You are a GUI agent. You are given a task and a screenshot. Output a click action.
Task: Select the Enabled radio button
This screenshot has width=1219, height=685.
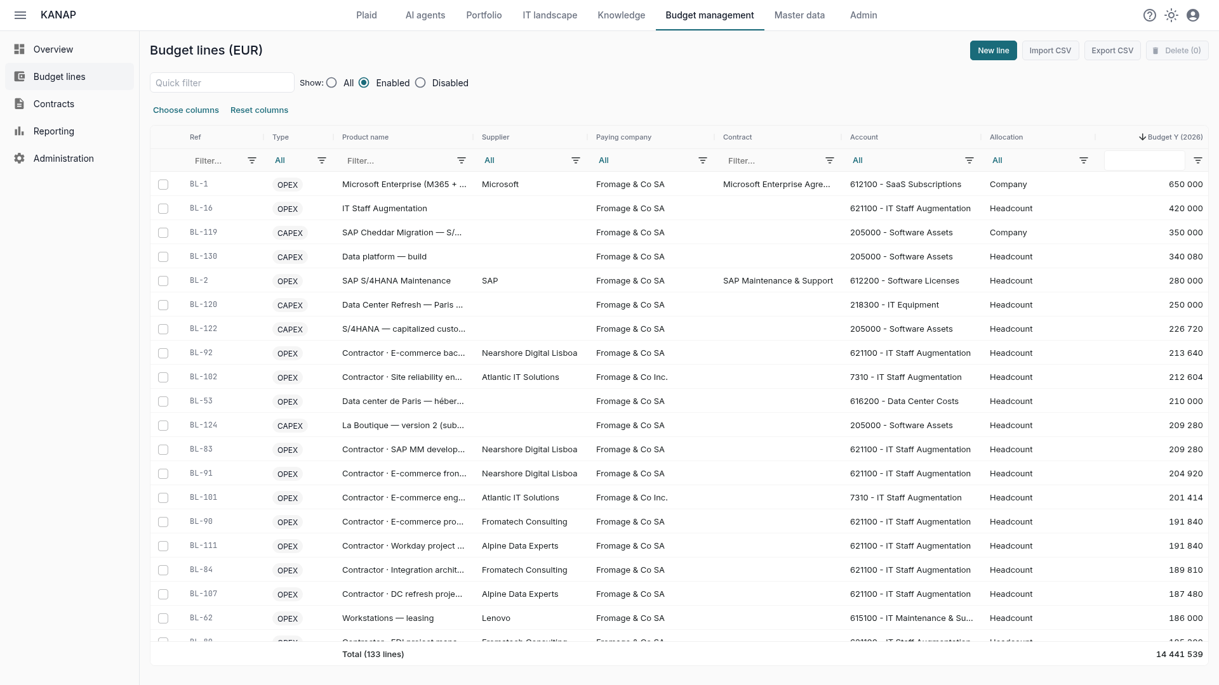pos(364,83)
